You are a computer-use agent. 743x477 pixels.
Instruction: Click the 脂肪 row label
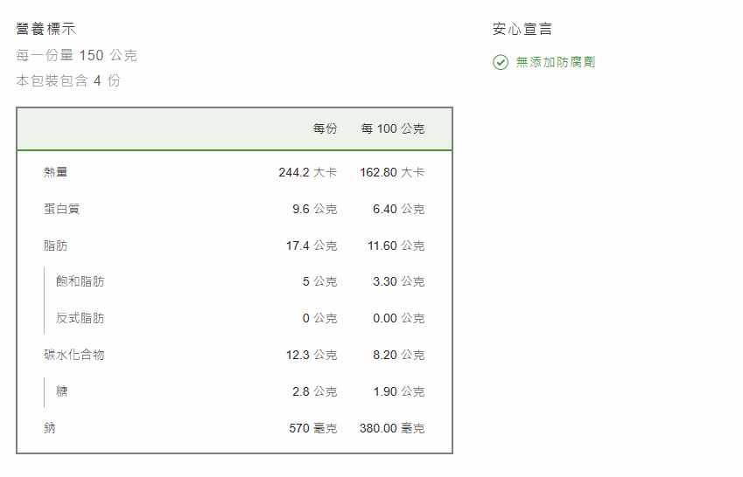click(56, 245)
